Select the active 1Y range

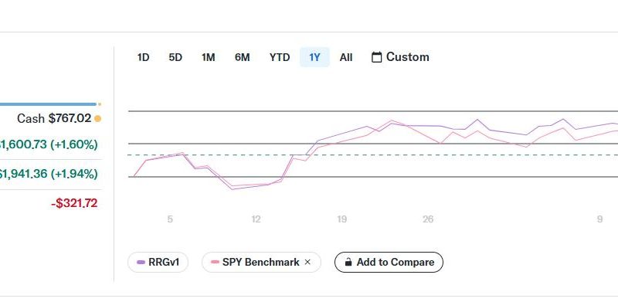314,58
